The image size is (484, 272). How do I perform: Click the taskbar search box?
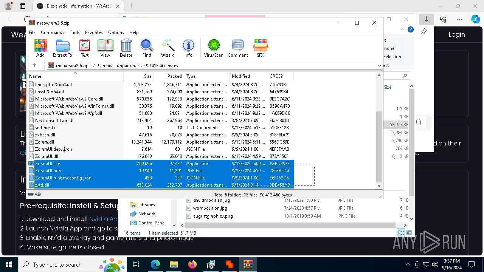coord(73,264)
